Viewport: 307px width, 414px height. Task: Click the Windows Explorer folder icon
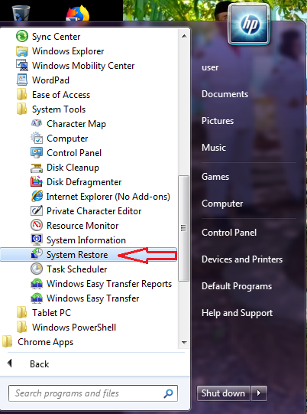(22, 51)
